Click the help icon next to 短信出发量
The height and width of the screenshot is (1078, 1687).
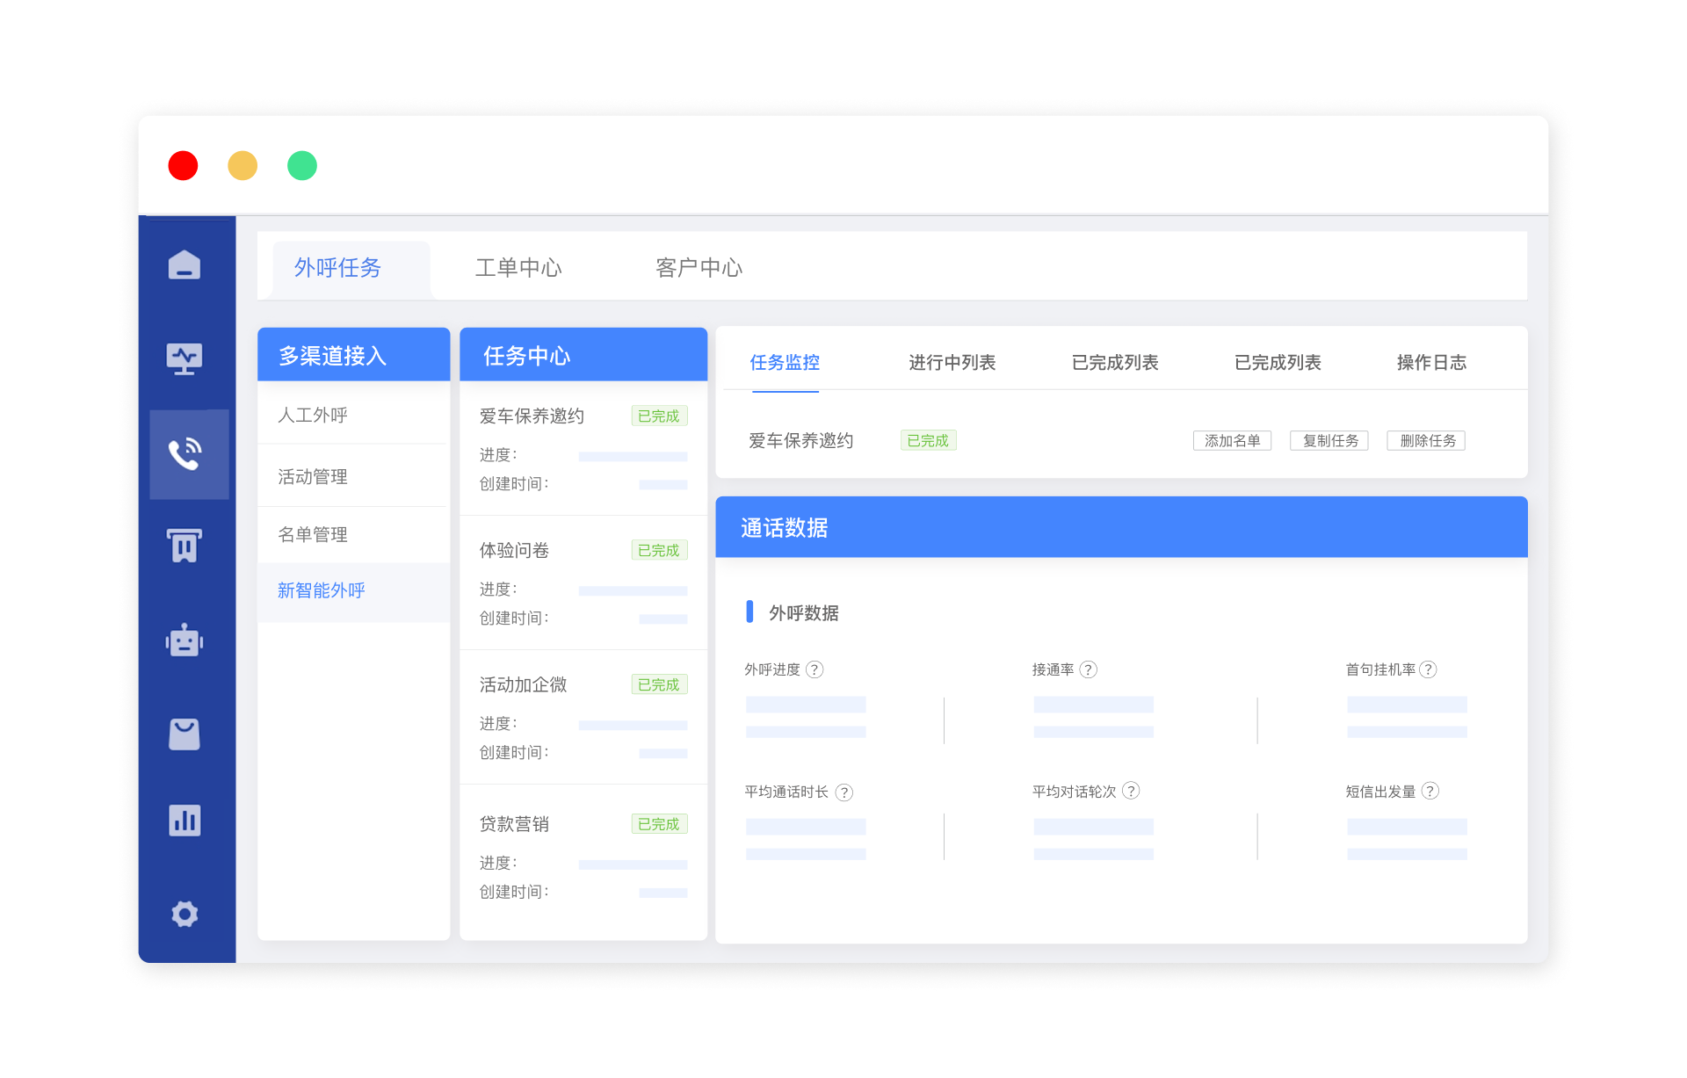1431,791
